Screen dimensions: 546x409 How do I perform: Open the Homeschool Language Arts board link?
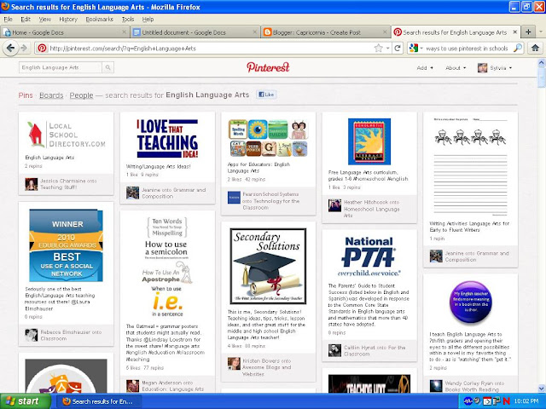(372, 212)
